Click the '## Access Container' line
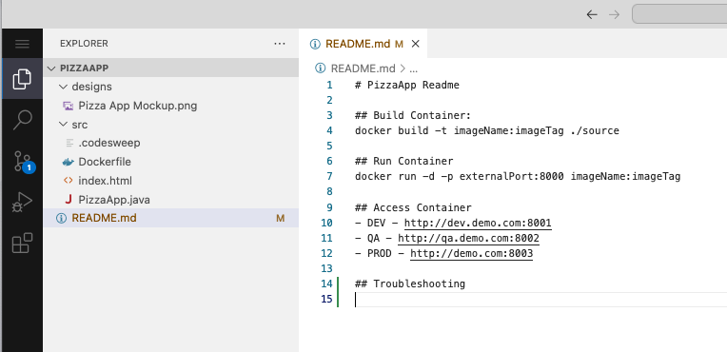Image resolution: width=727 pixels, height=352 pixels. 413,207
